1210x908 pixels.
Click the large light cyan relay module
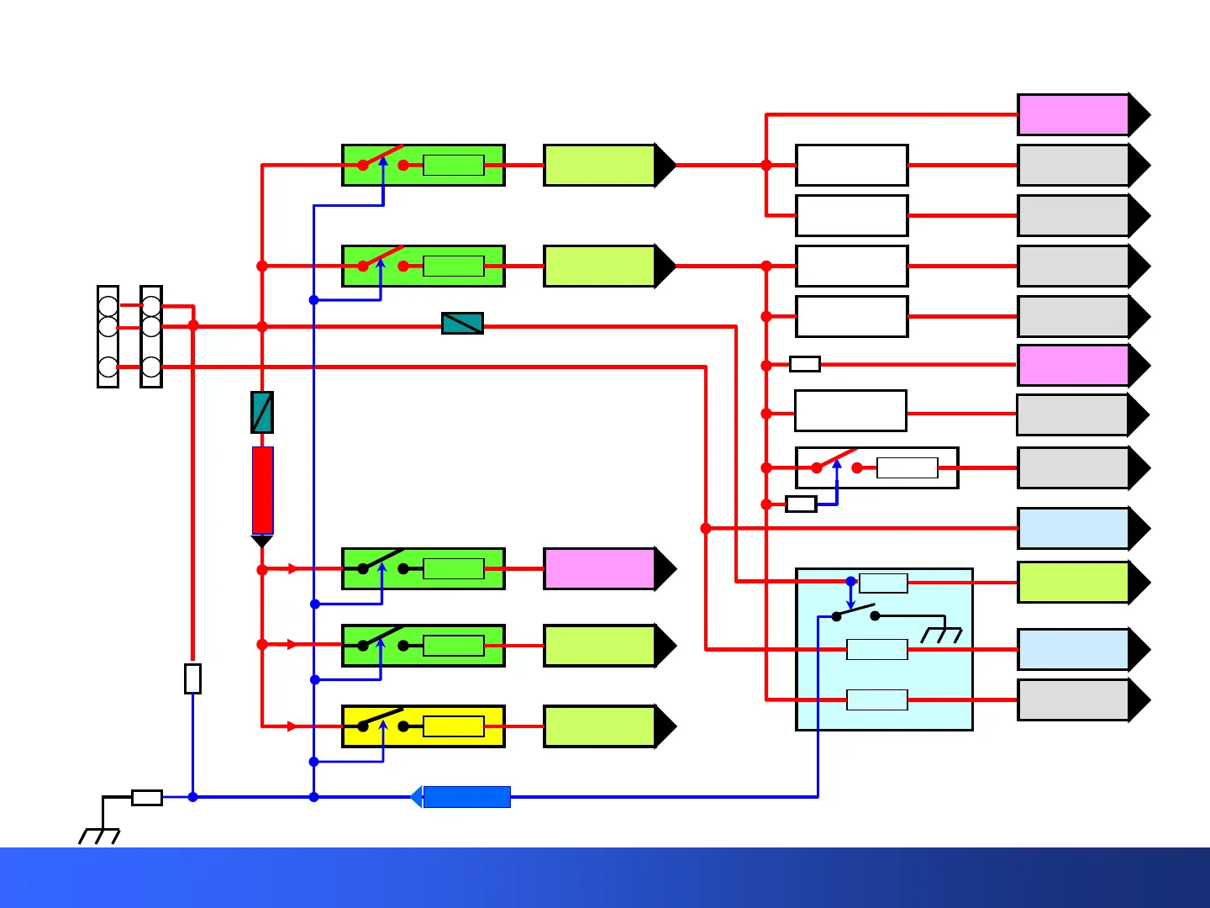(x=884, y=649)
